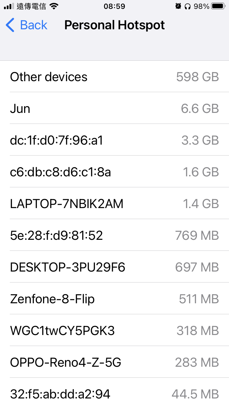229x407 pixels.
Task: Tap the alarm clock status icon
Action: (x=178, y=6)
